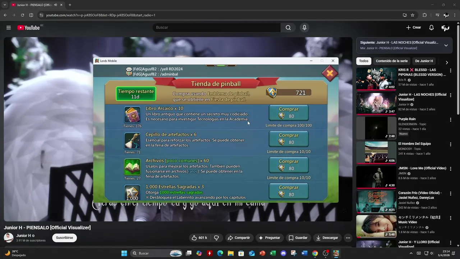Click the YouTube search magnifier button
460x259 pixels.
(x=288, y=28)
